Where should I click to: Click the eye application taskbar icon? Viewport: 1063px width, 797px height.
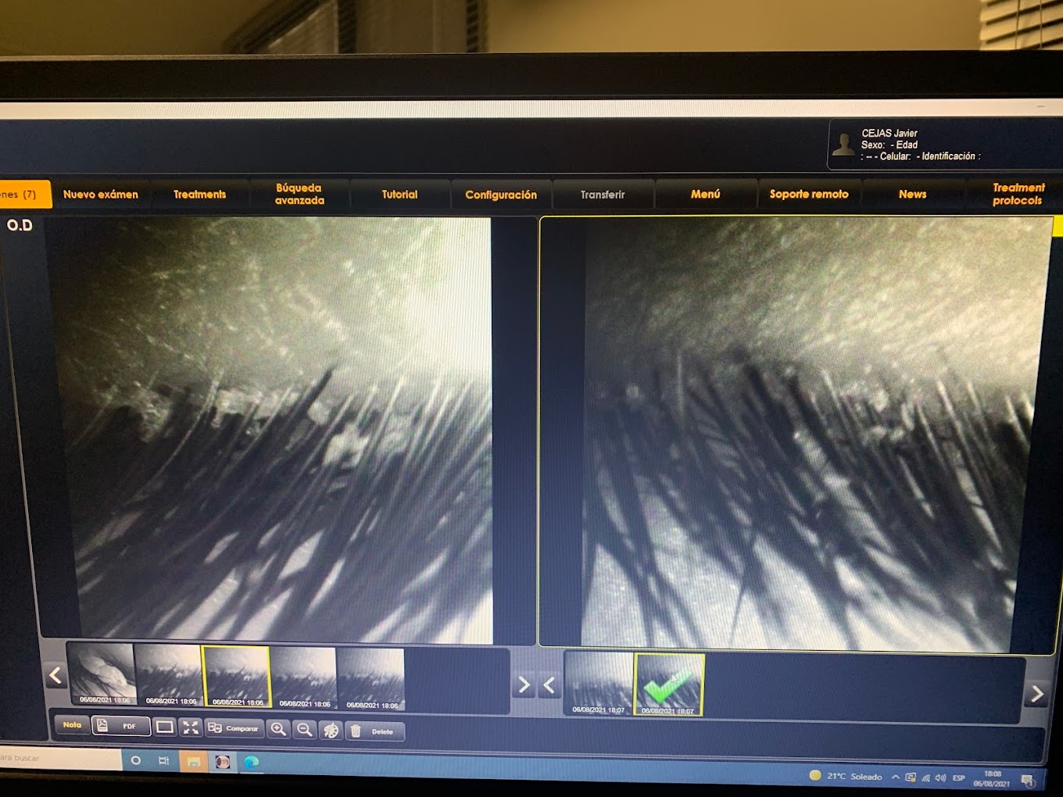223,763
